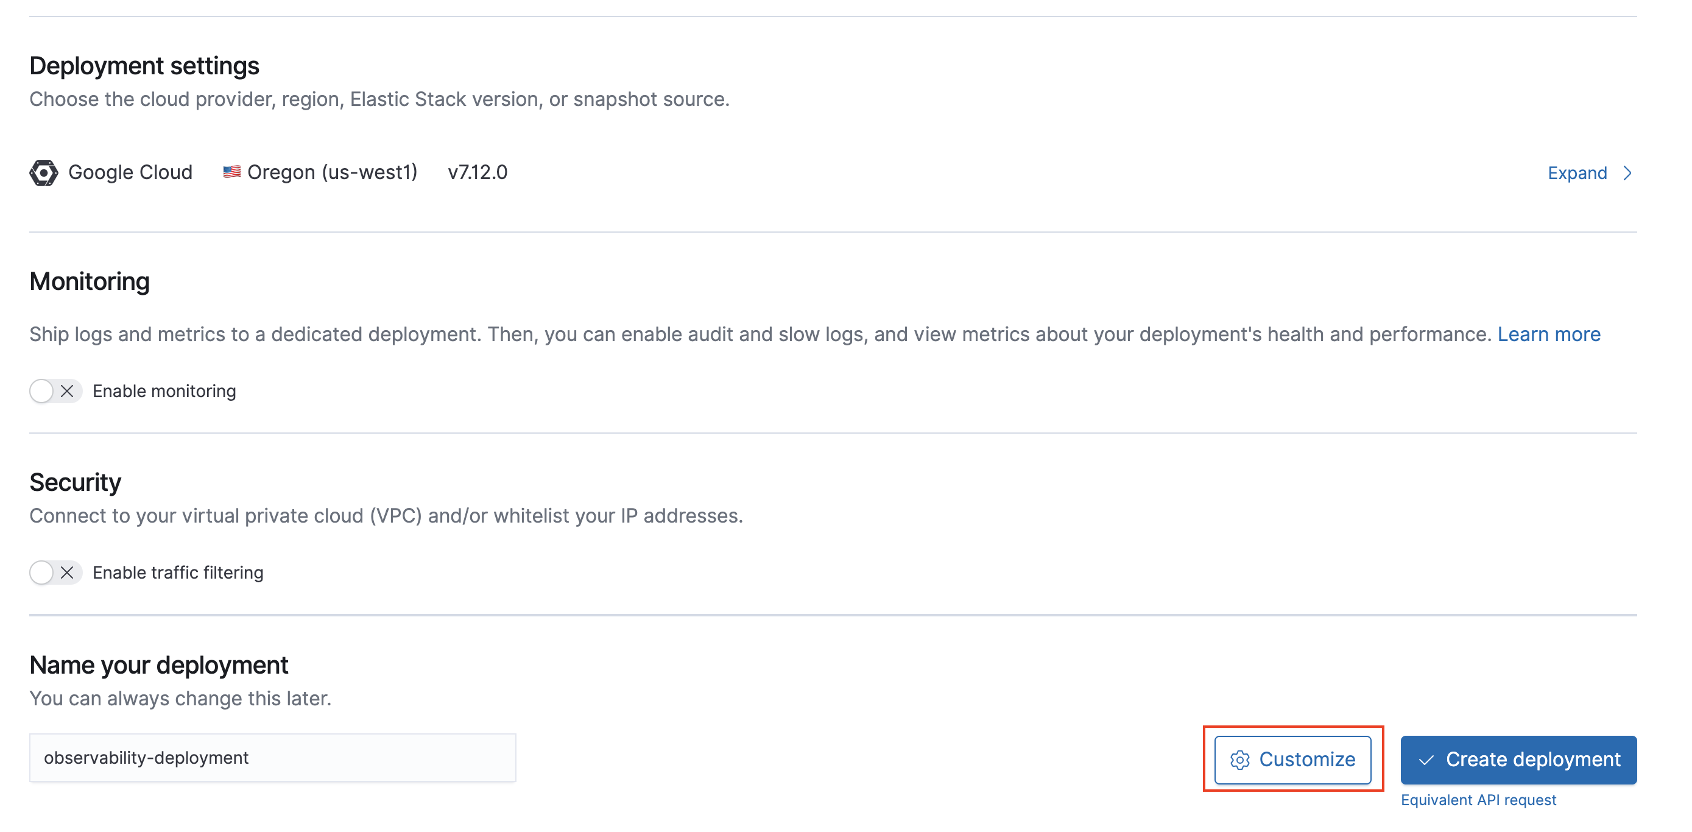The width and height of the screenshot is (1692, 832).
Task: Open the deployment settings via Expand control
Action: (x=1577, y=173)
